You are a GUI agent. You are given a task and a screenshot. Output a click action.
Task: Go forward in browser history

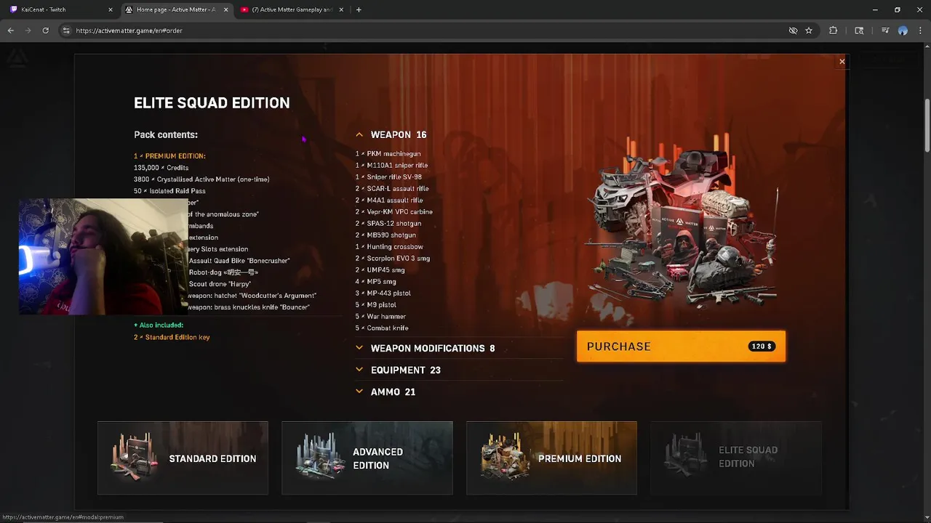click(28, 31)
